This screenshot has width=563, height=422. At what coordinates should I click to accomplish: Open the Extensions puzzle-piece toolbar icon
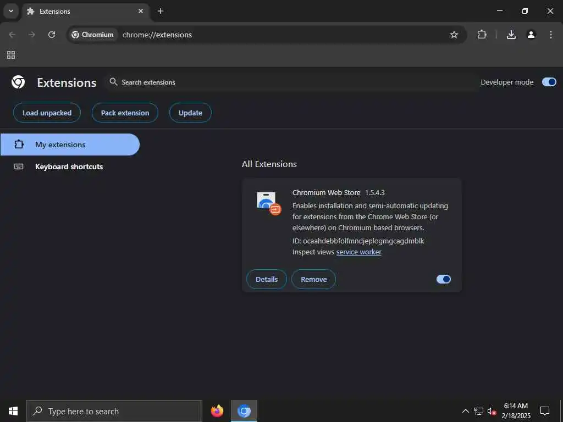tap(482, 35)
